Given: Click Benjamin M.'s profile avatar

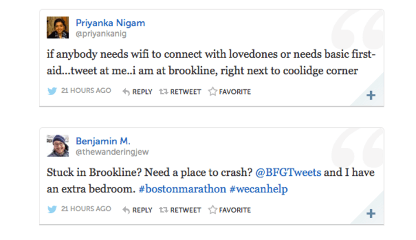Looking at the screenshot, I should click(x=57, y=146).
